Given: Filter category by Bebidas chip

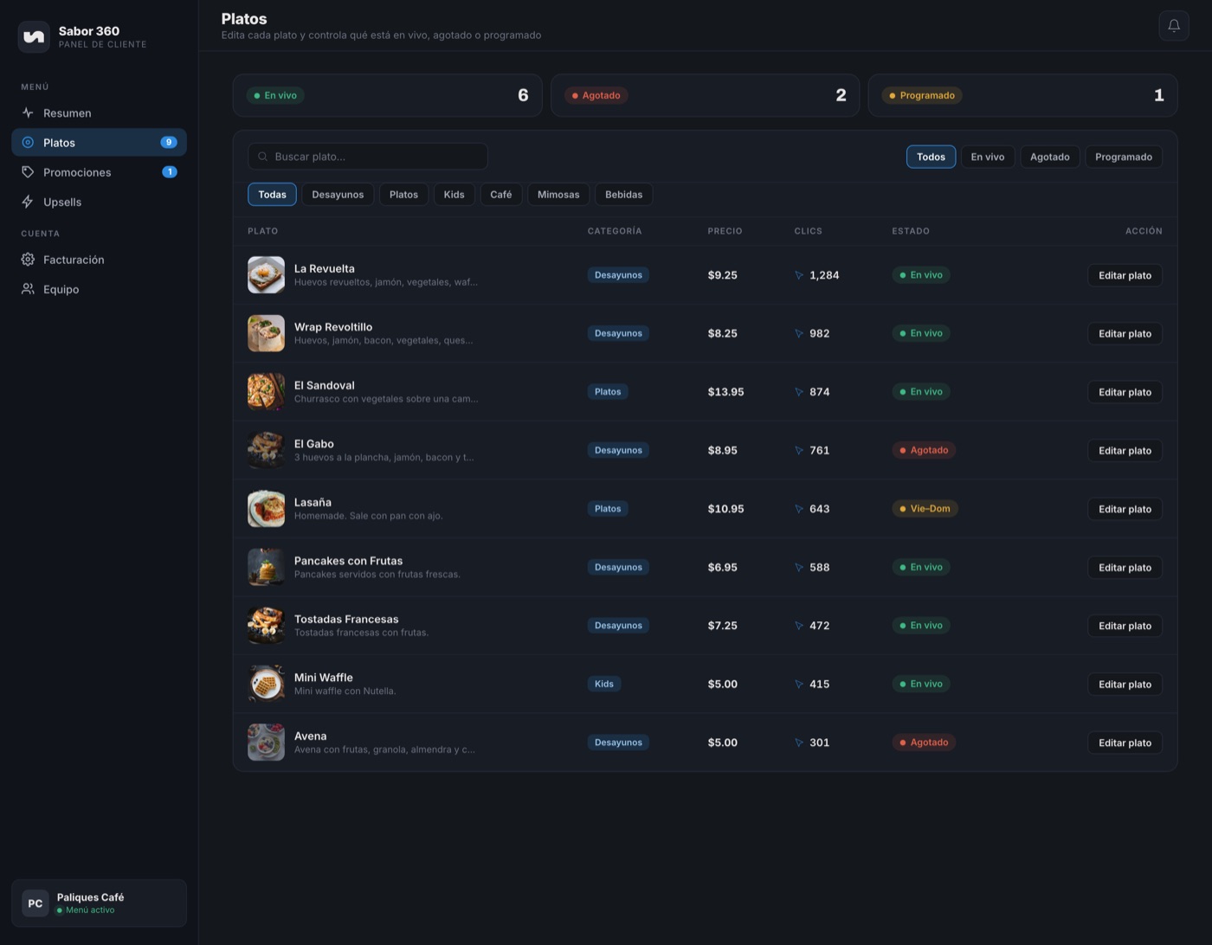Looking at the screenshot, I should [x=623, y=195].
